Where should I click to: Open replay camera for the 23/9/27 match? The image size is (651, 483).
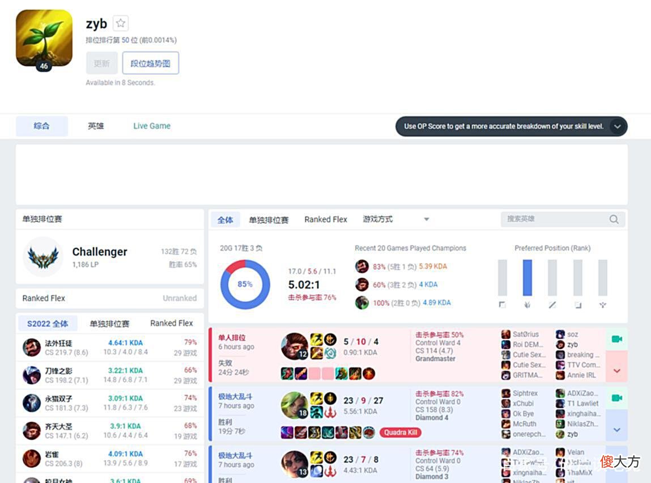coord(617,399)
